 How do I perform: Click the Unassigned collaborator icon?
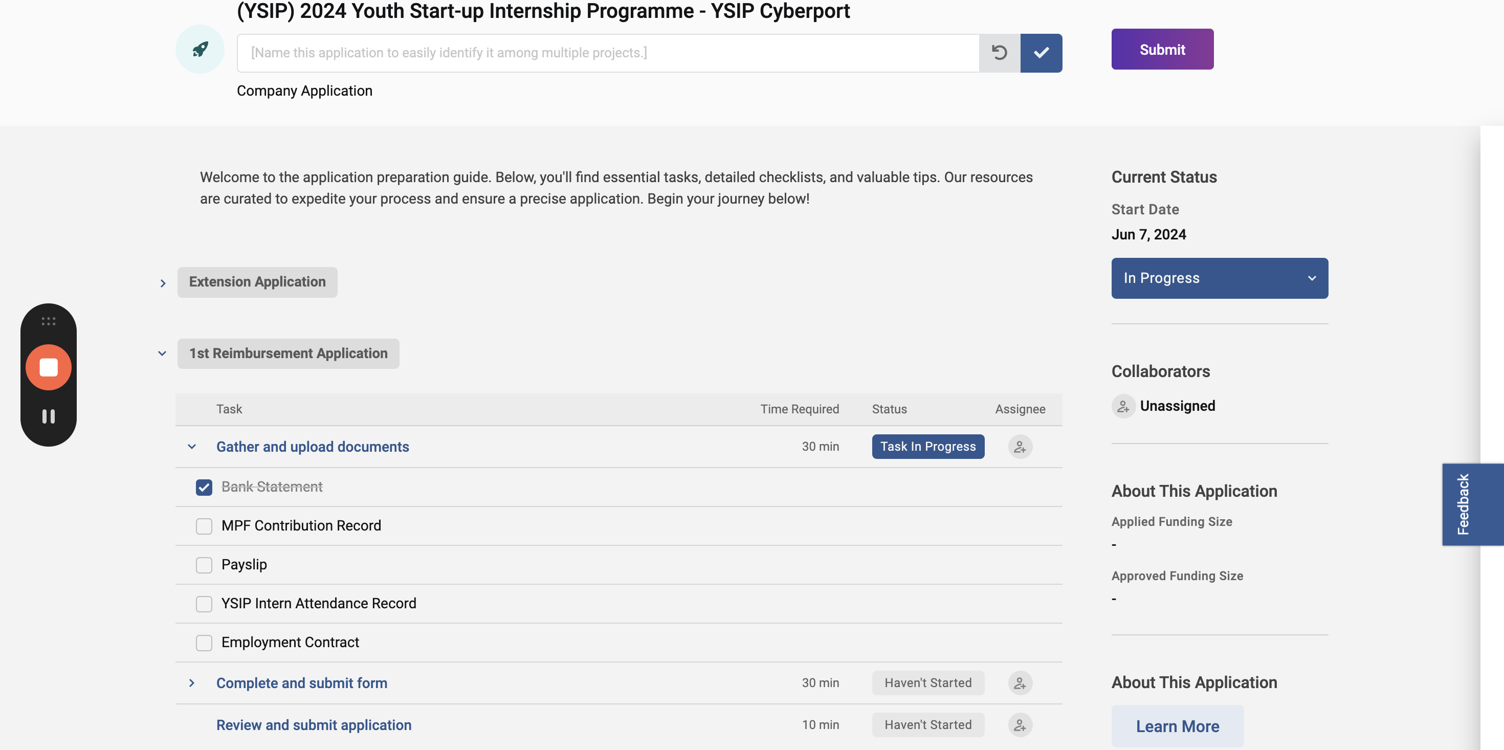click(x=1123, y=406)
